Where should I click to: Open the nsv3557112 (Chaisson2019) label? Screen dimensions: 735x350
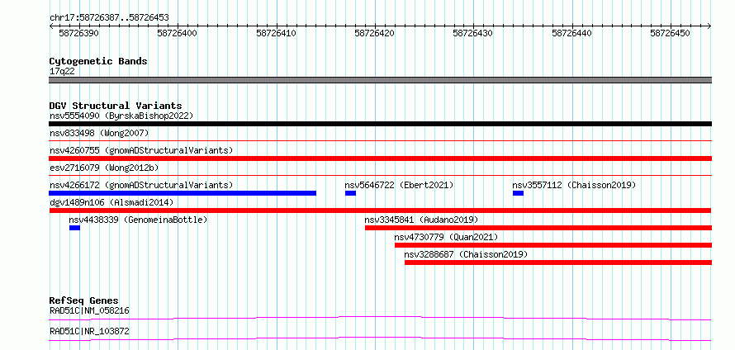(574, 185)
